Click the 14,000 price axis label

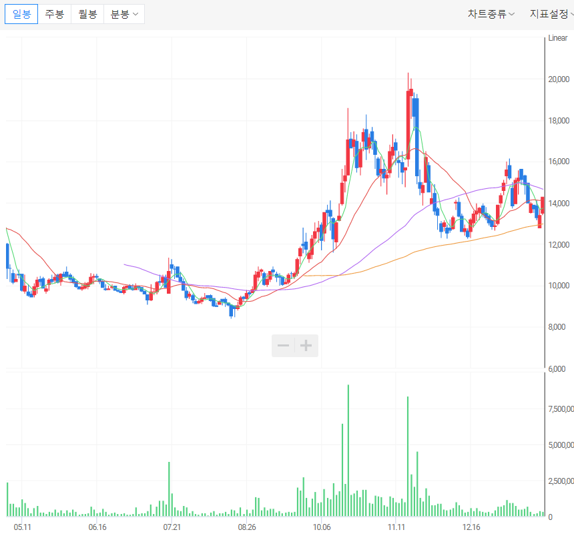coord(559,203)
